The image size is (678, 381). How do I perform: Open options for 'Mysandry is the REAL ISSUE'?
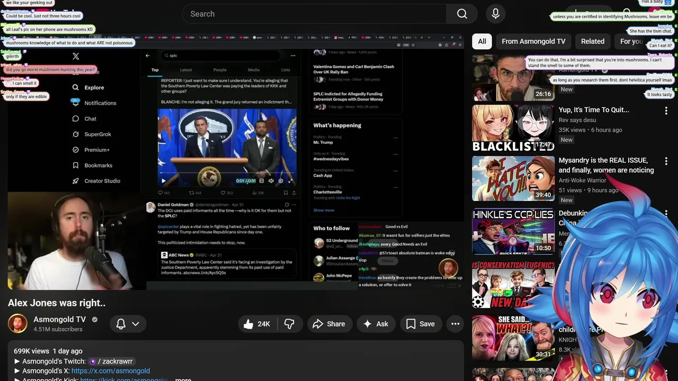pos(666,161)
